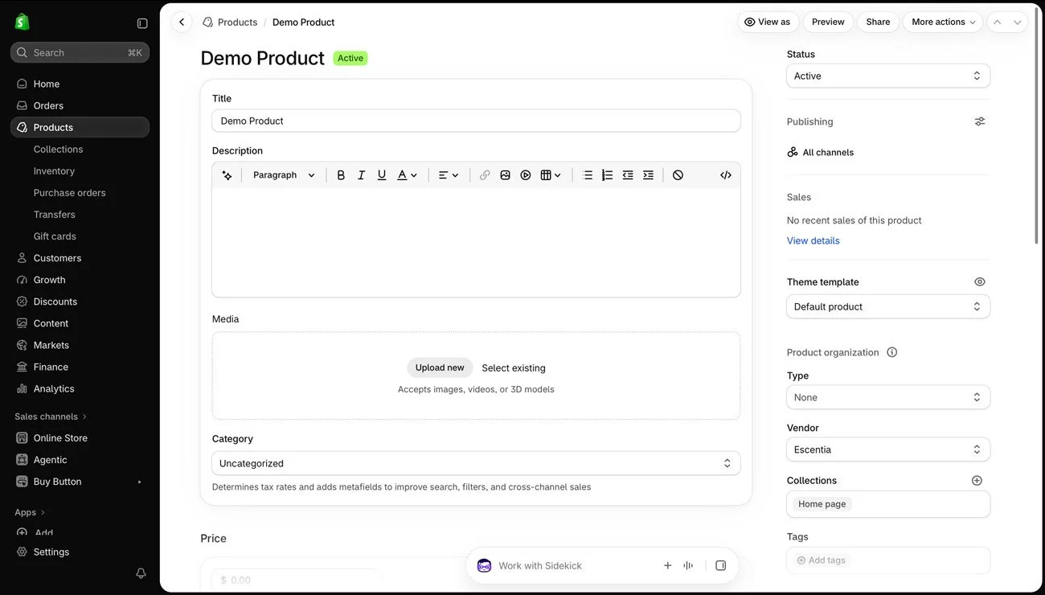Click the Shopify logo icon
This screenshot has width=1045, height=595.
tap(23, 23)
